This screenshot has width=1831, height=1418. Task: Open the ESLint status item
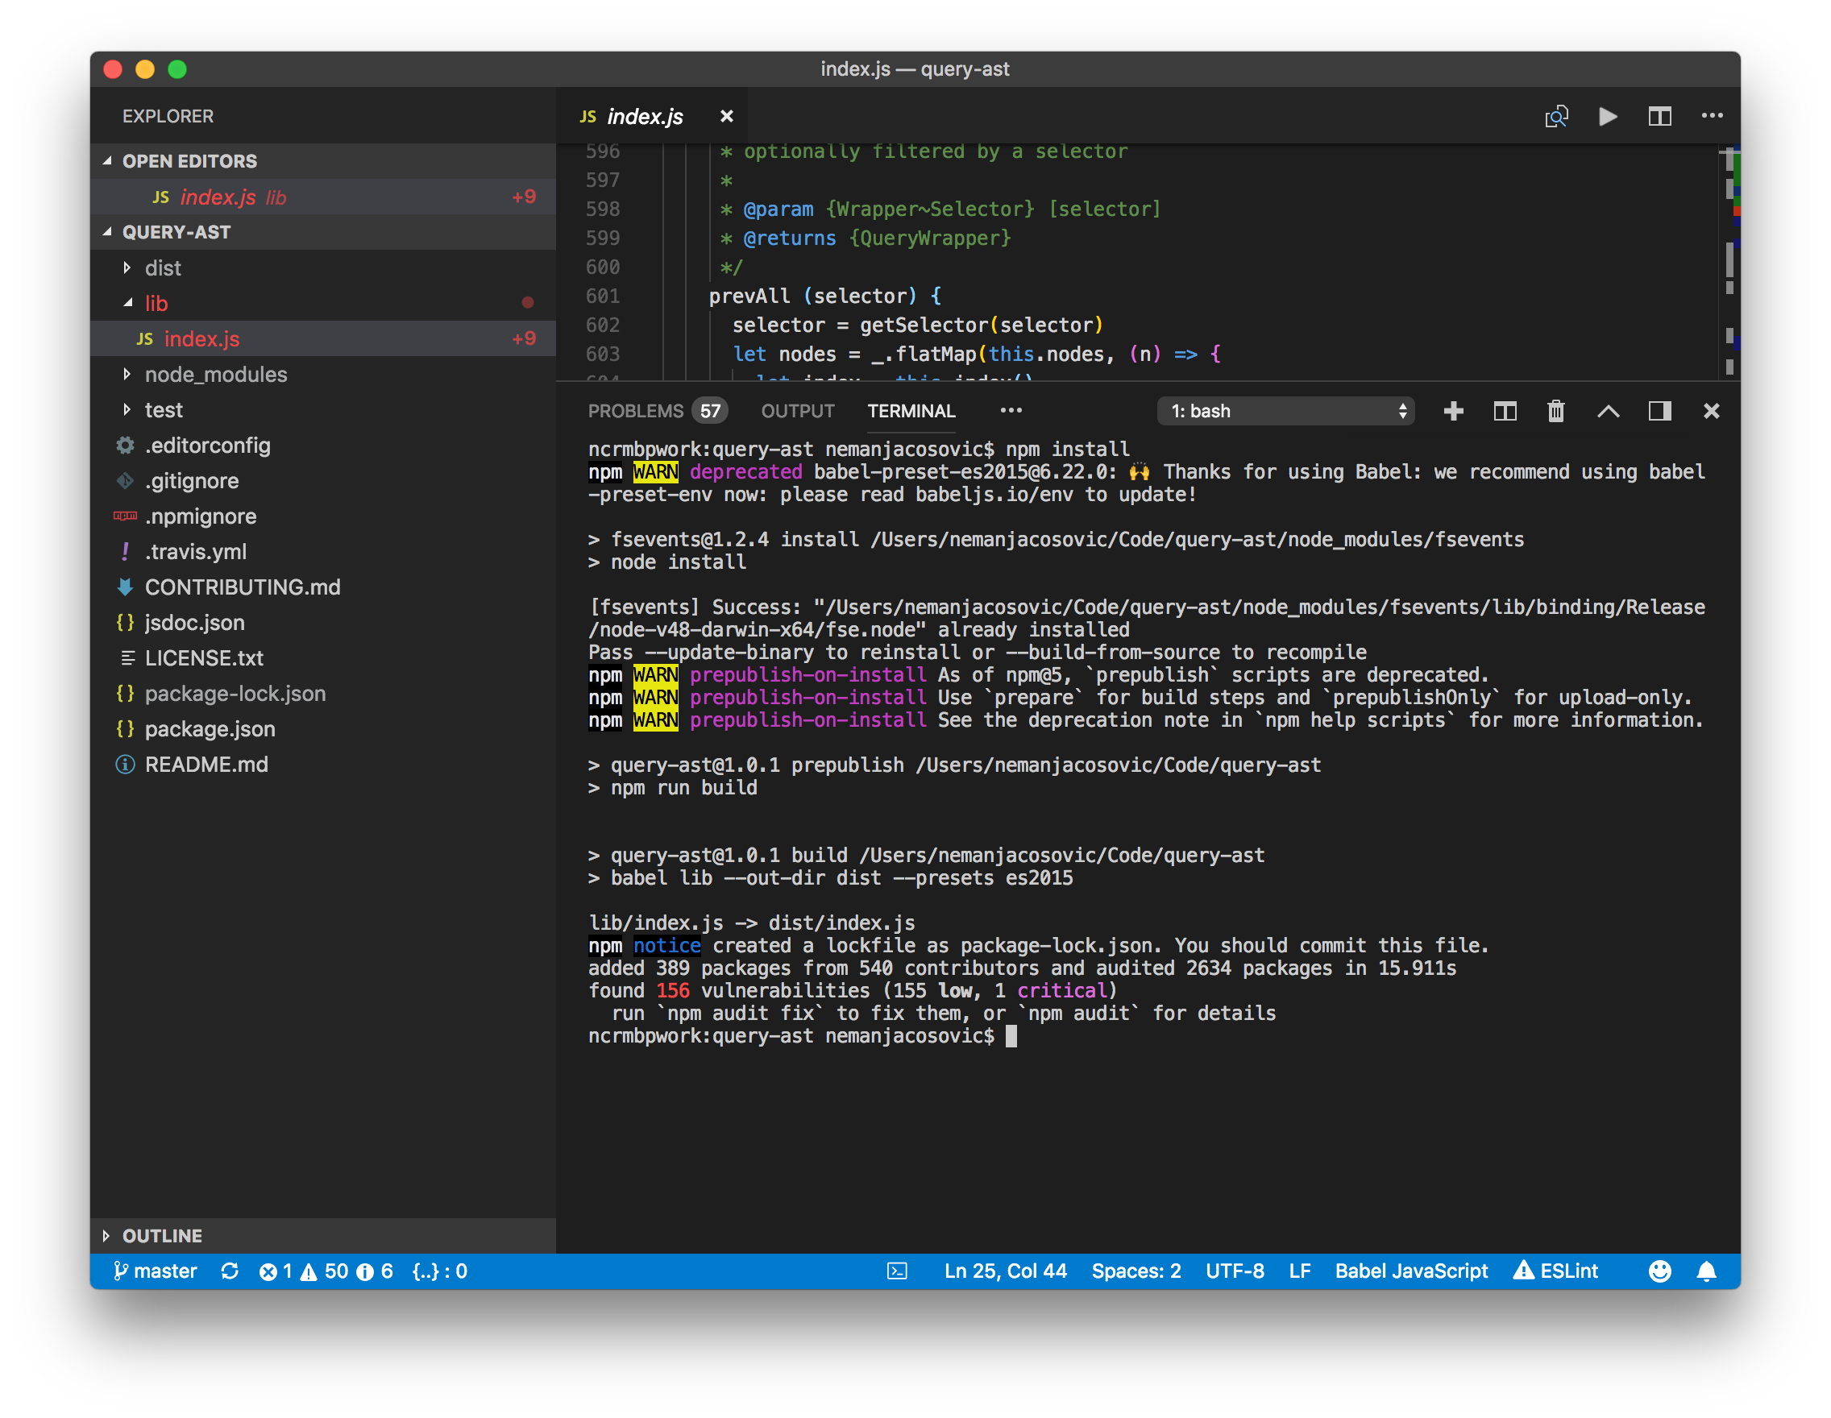[1557, 1271]
